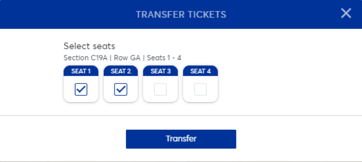Enable the Seat 4 checkbox
This screenshot has width=362, height=162.
point(200,89)
